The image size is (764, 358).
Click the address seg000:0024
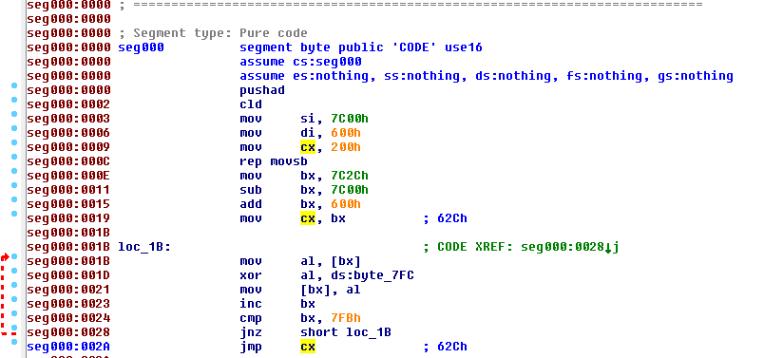point(68,318)
